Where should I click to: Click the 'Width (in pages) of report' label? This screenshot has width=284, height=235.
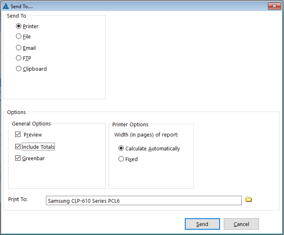tap(146, 134)
